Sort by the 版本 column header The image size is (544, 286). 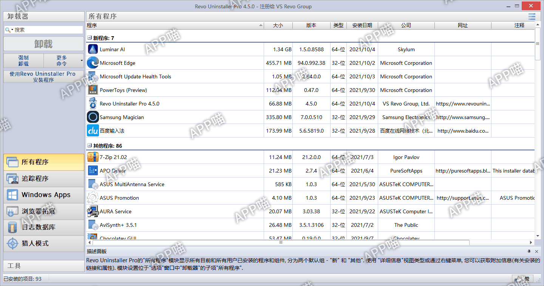coord(311,25)
